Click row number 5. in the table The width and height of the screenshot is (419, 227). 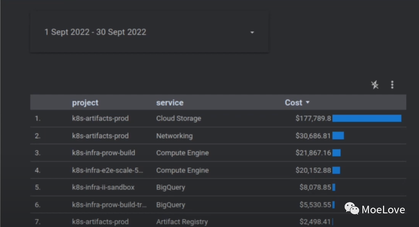[38, 187]
